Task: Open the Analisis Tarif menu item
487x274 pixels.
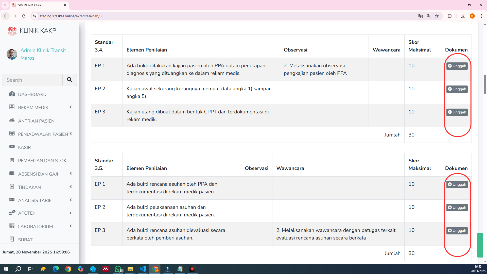Action: click(x=35, y=200)
